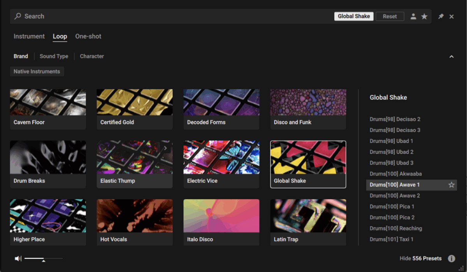Open the info icon next to presets count
Image resolution: width=467 pixels, height=272 pixels.
pos(451,258)
